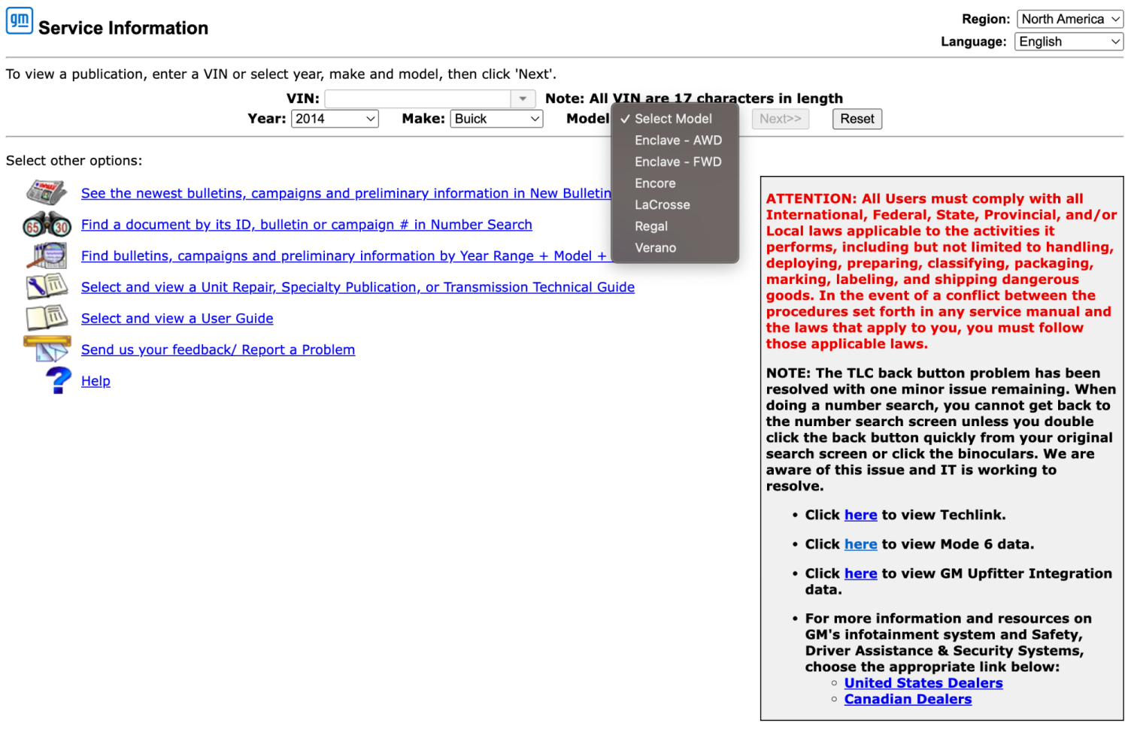
Task: Open the Help link
Action: coord(96,380)
